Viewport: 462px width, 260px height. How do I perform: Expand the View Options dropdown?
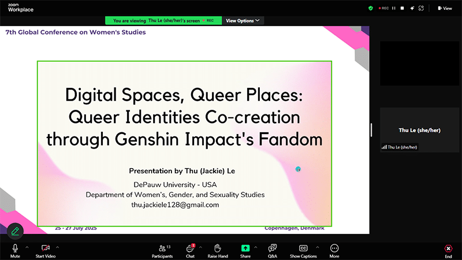[243, 20]
